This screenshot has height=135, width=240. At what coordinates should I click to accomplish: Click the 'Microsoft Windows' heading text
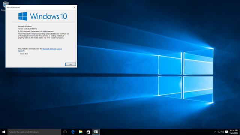coord(25,26)
